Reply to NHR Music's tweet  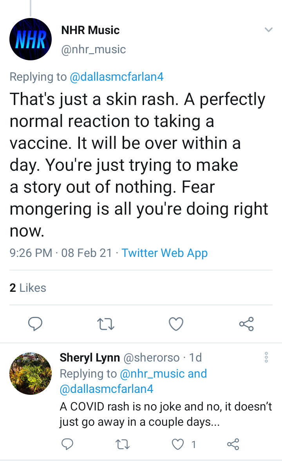click(x=35, y=324)
